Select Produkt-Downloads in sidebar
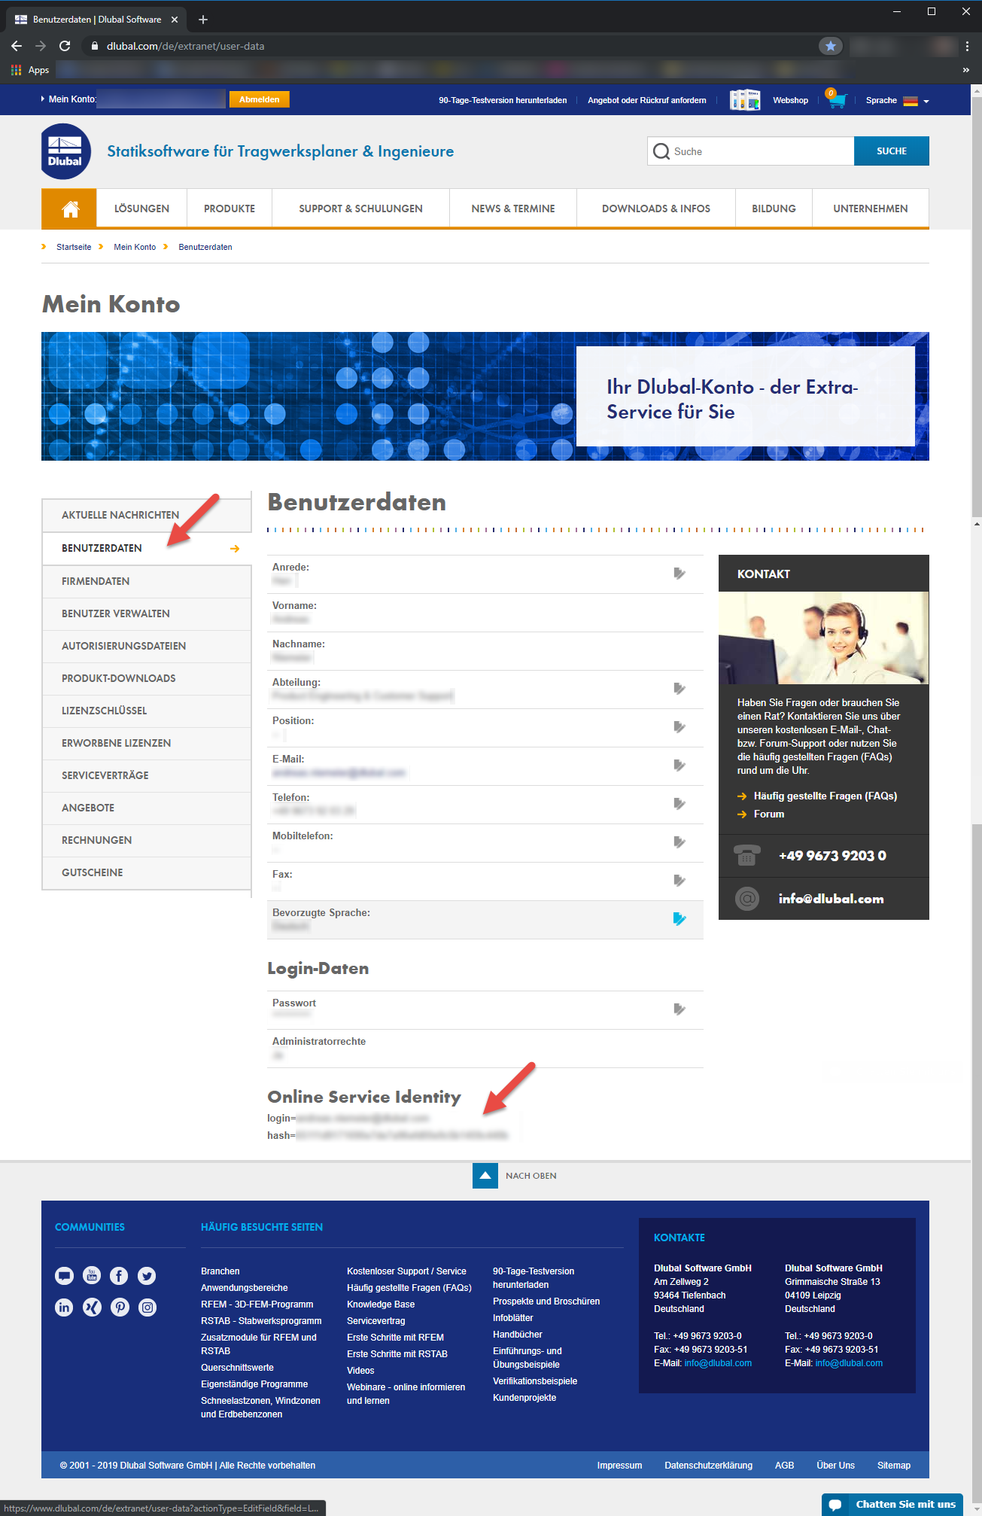 [x=146, y=678]
